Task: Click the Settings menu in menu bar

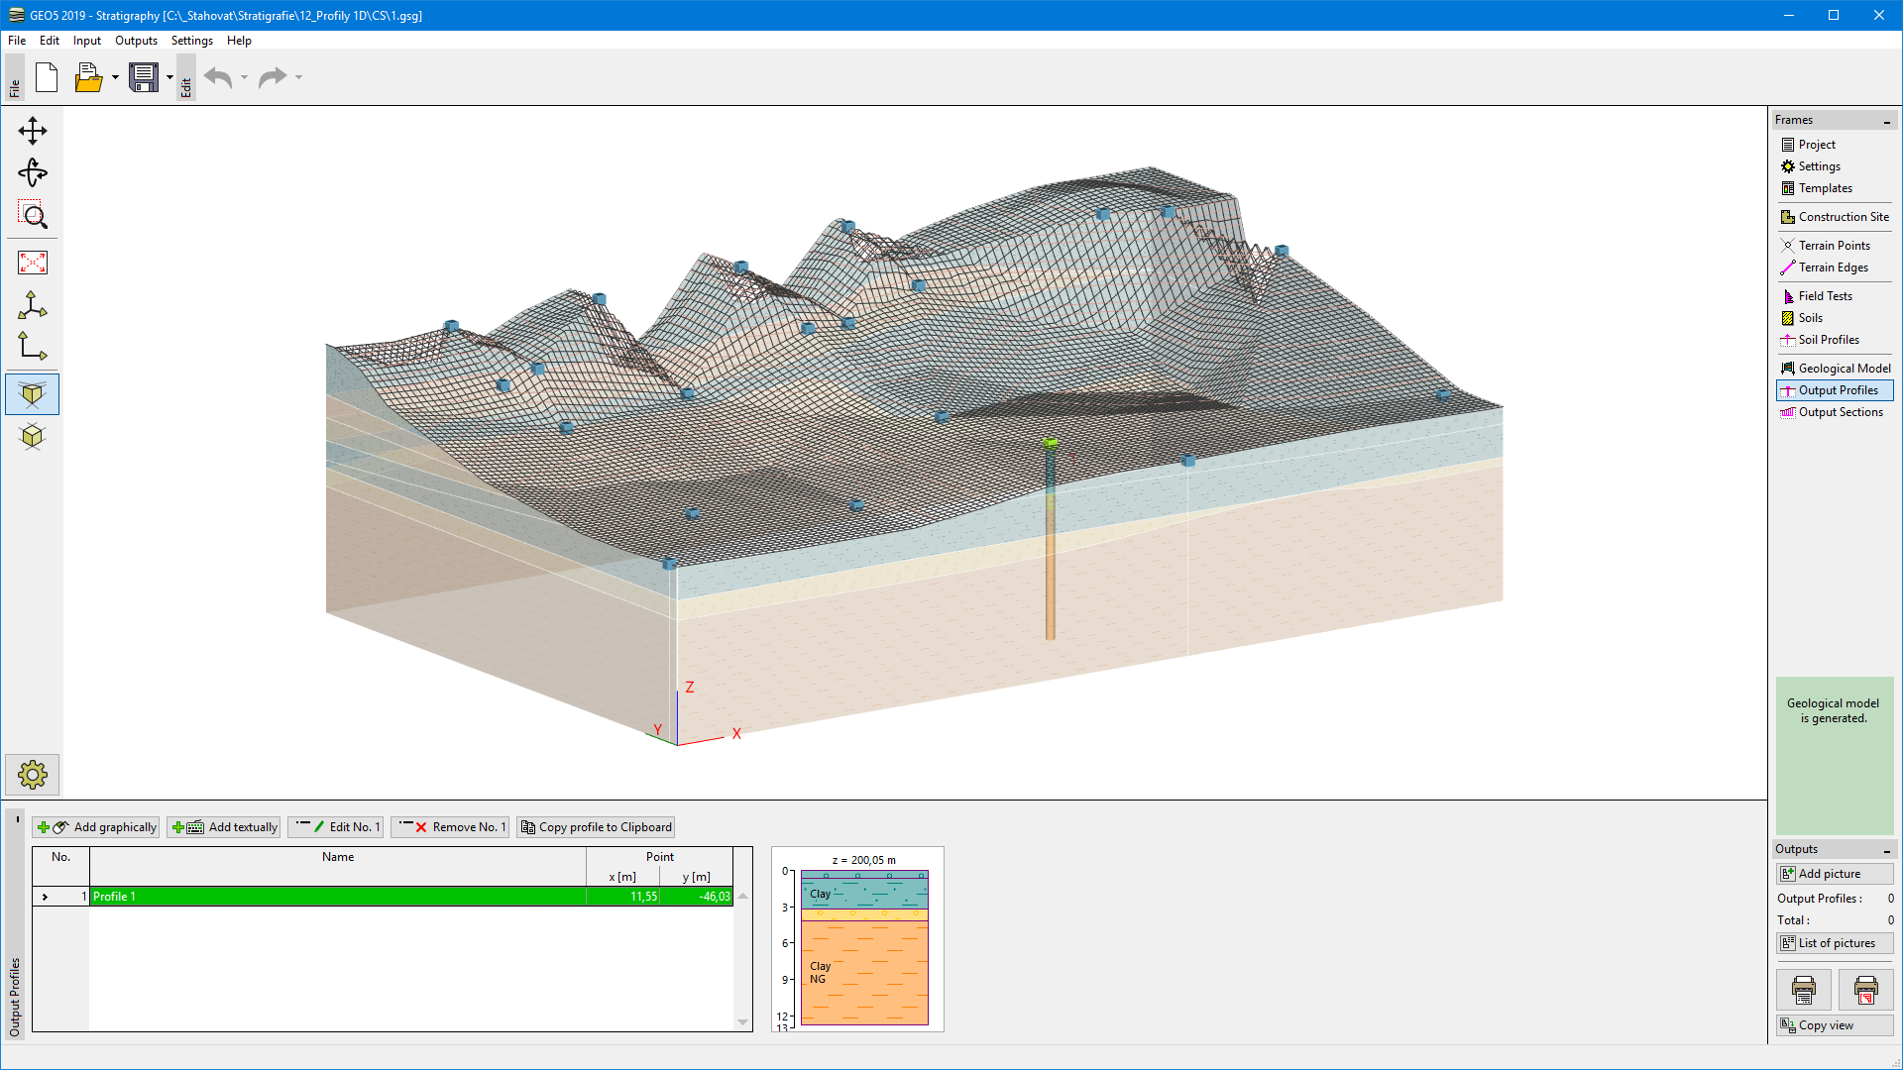Action: 191,41
